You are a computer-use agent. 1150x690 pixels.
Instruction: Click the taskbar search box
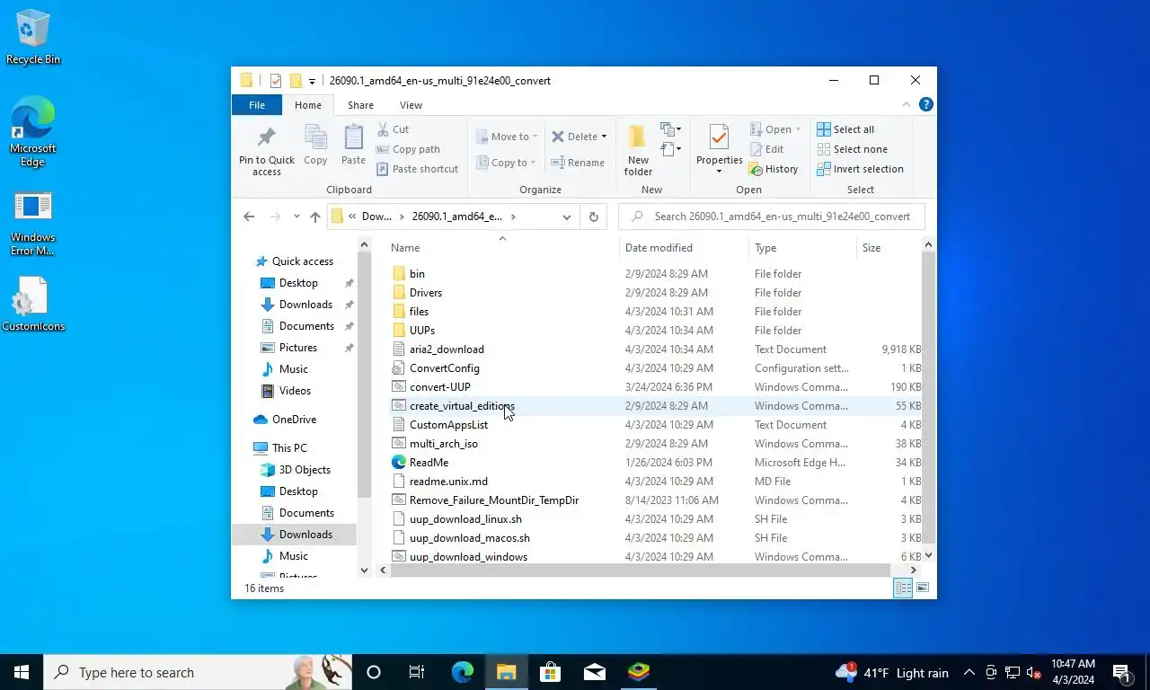(198, 672)
